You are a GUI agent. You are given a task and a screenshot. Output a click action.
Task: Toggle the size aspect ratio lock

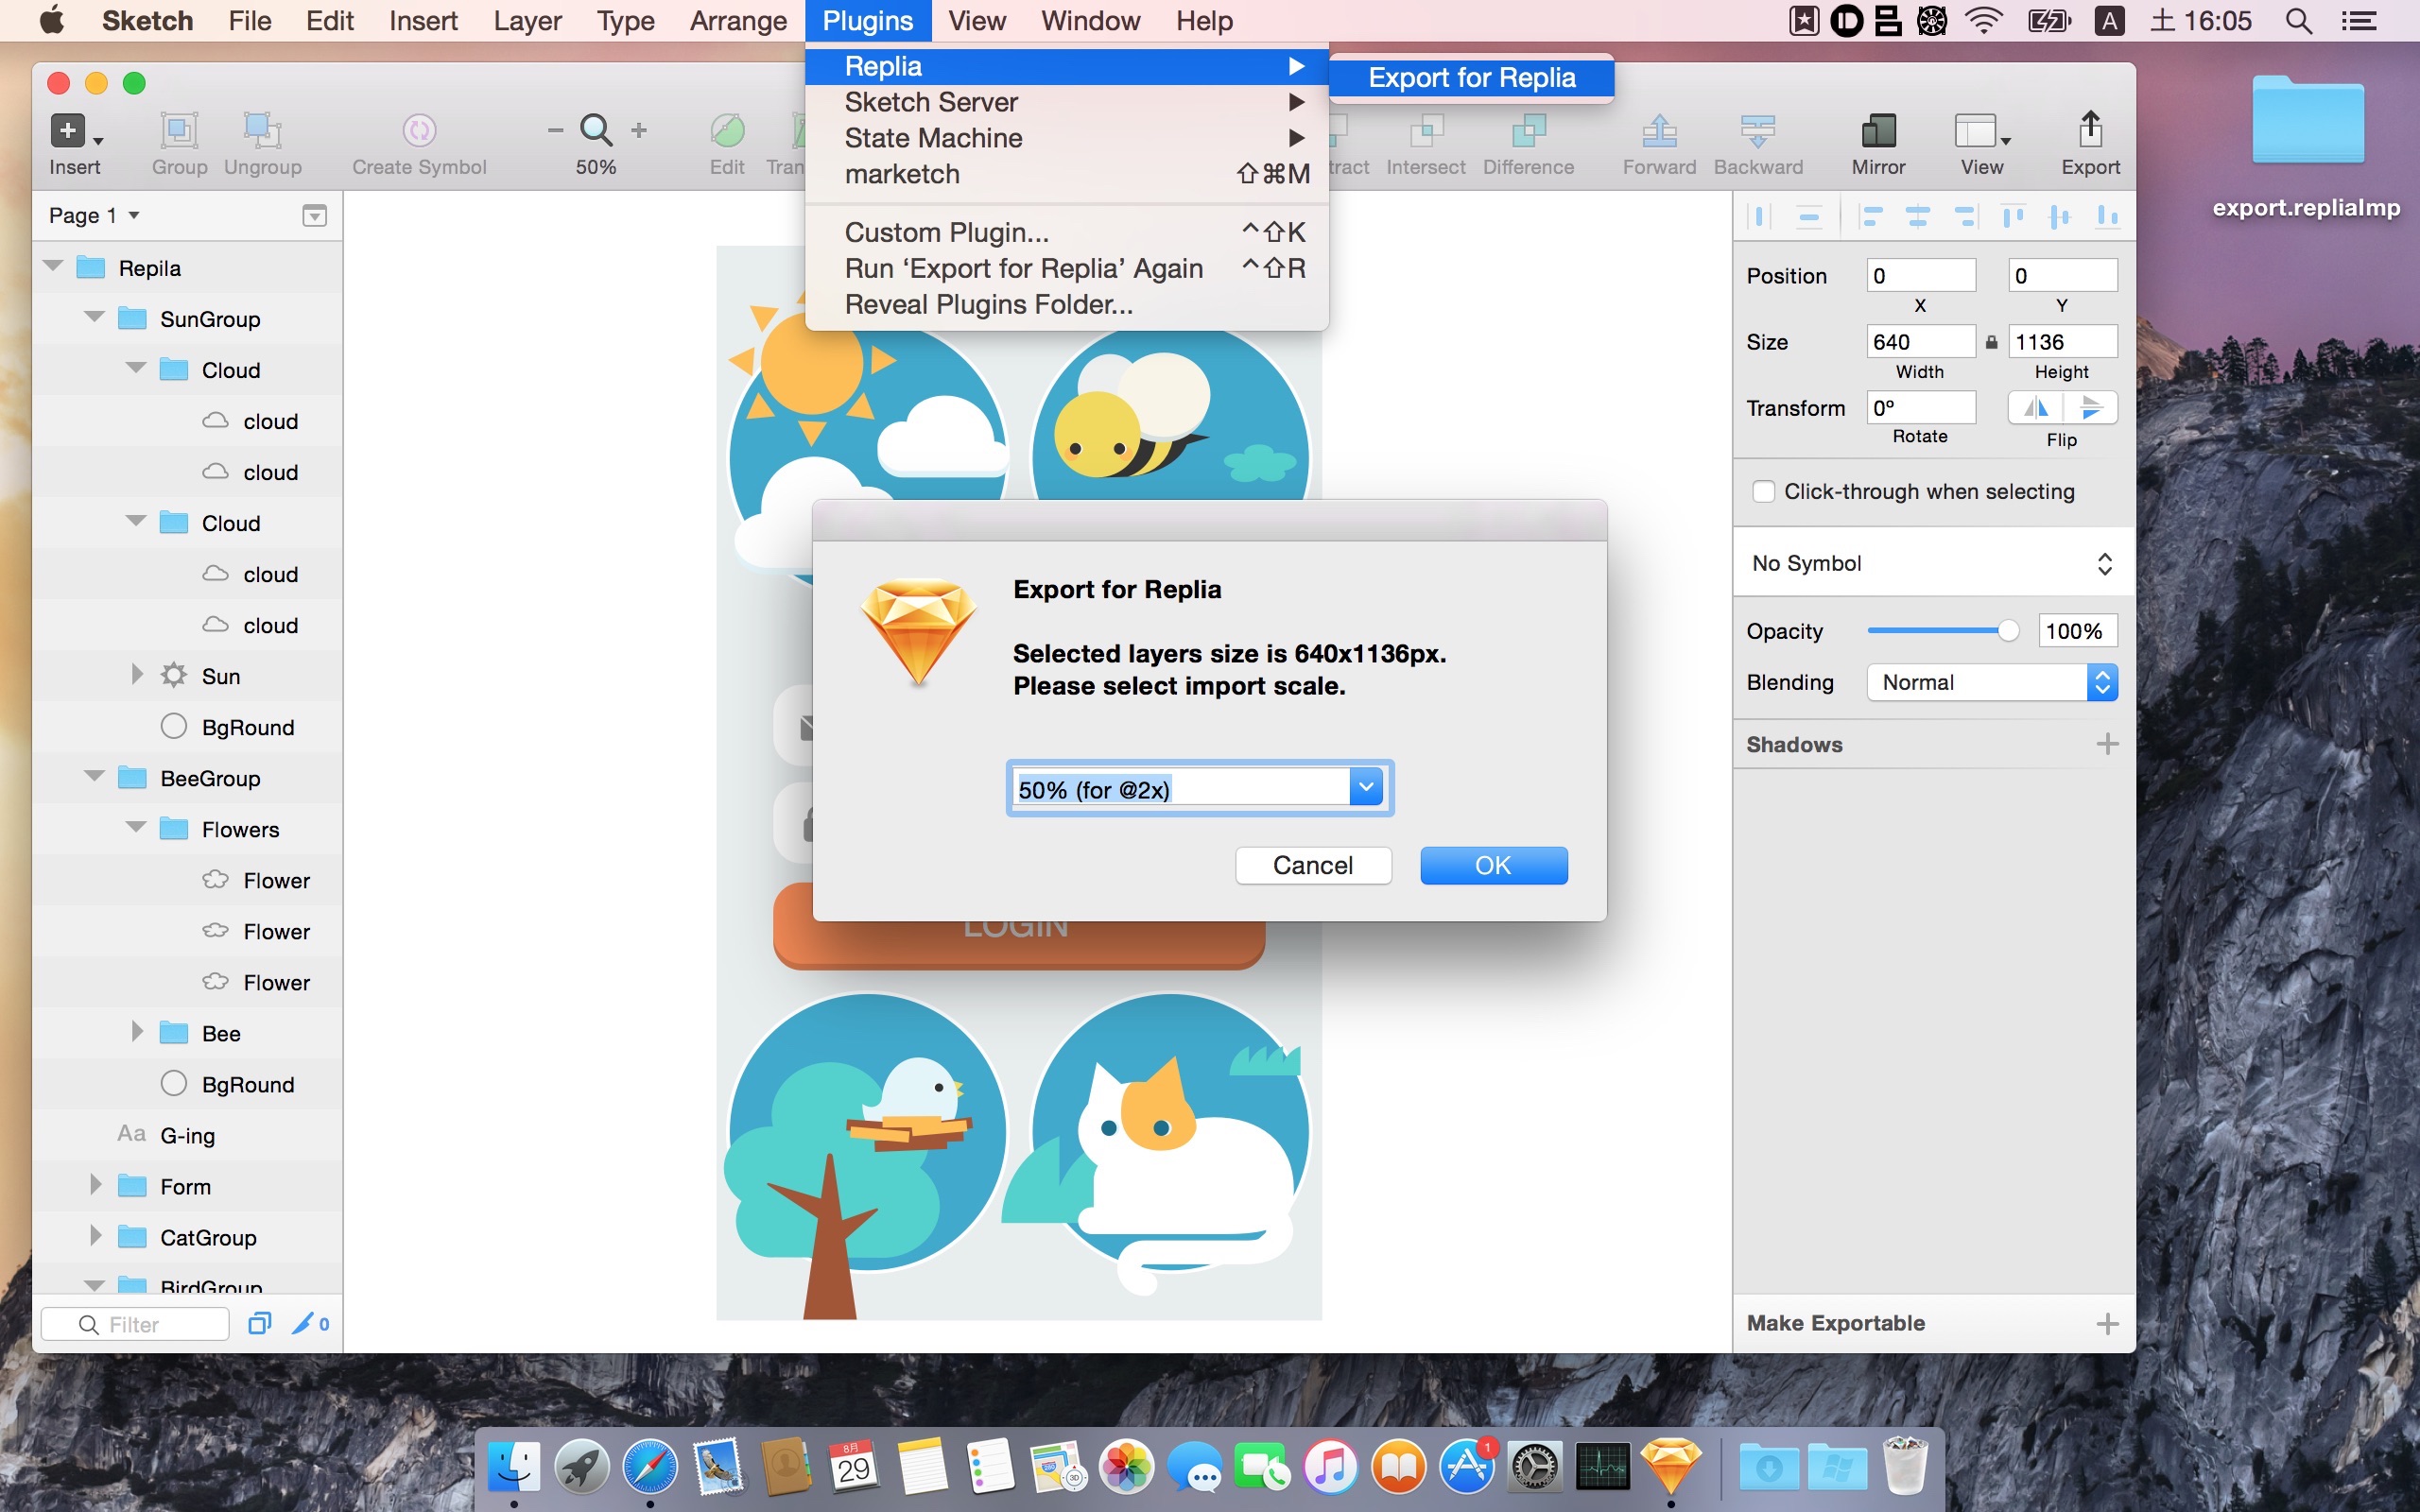pos(1991,343)
